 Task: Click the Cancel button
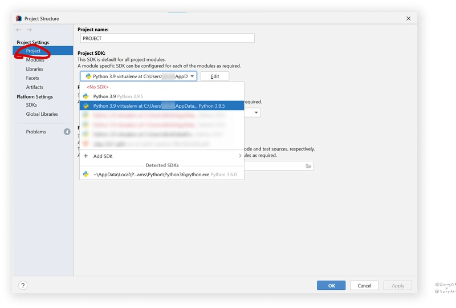pyautogui.click(x=364, y=285)
